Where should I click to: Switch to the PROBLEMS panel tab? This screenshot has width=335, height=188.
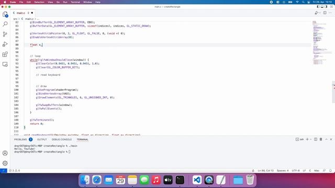20,139
